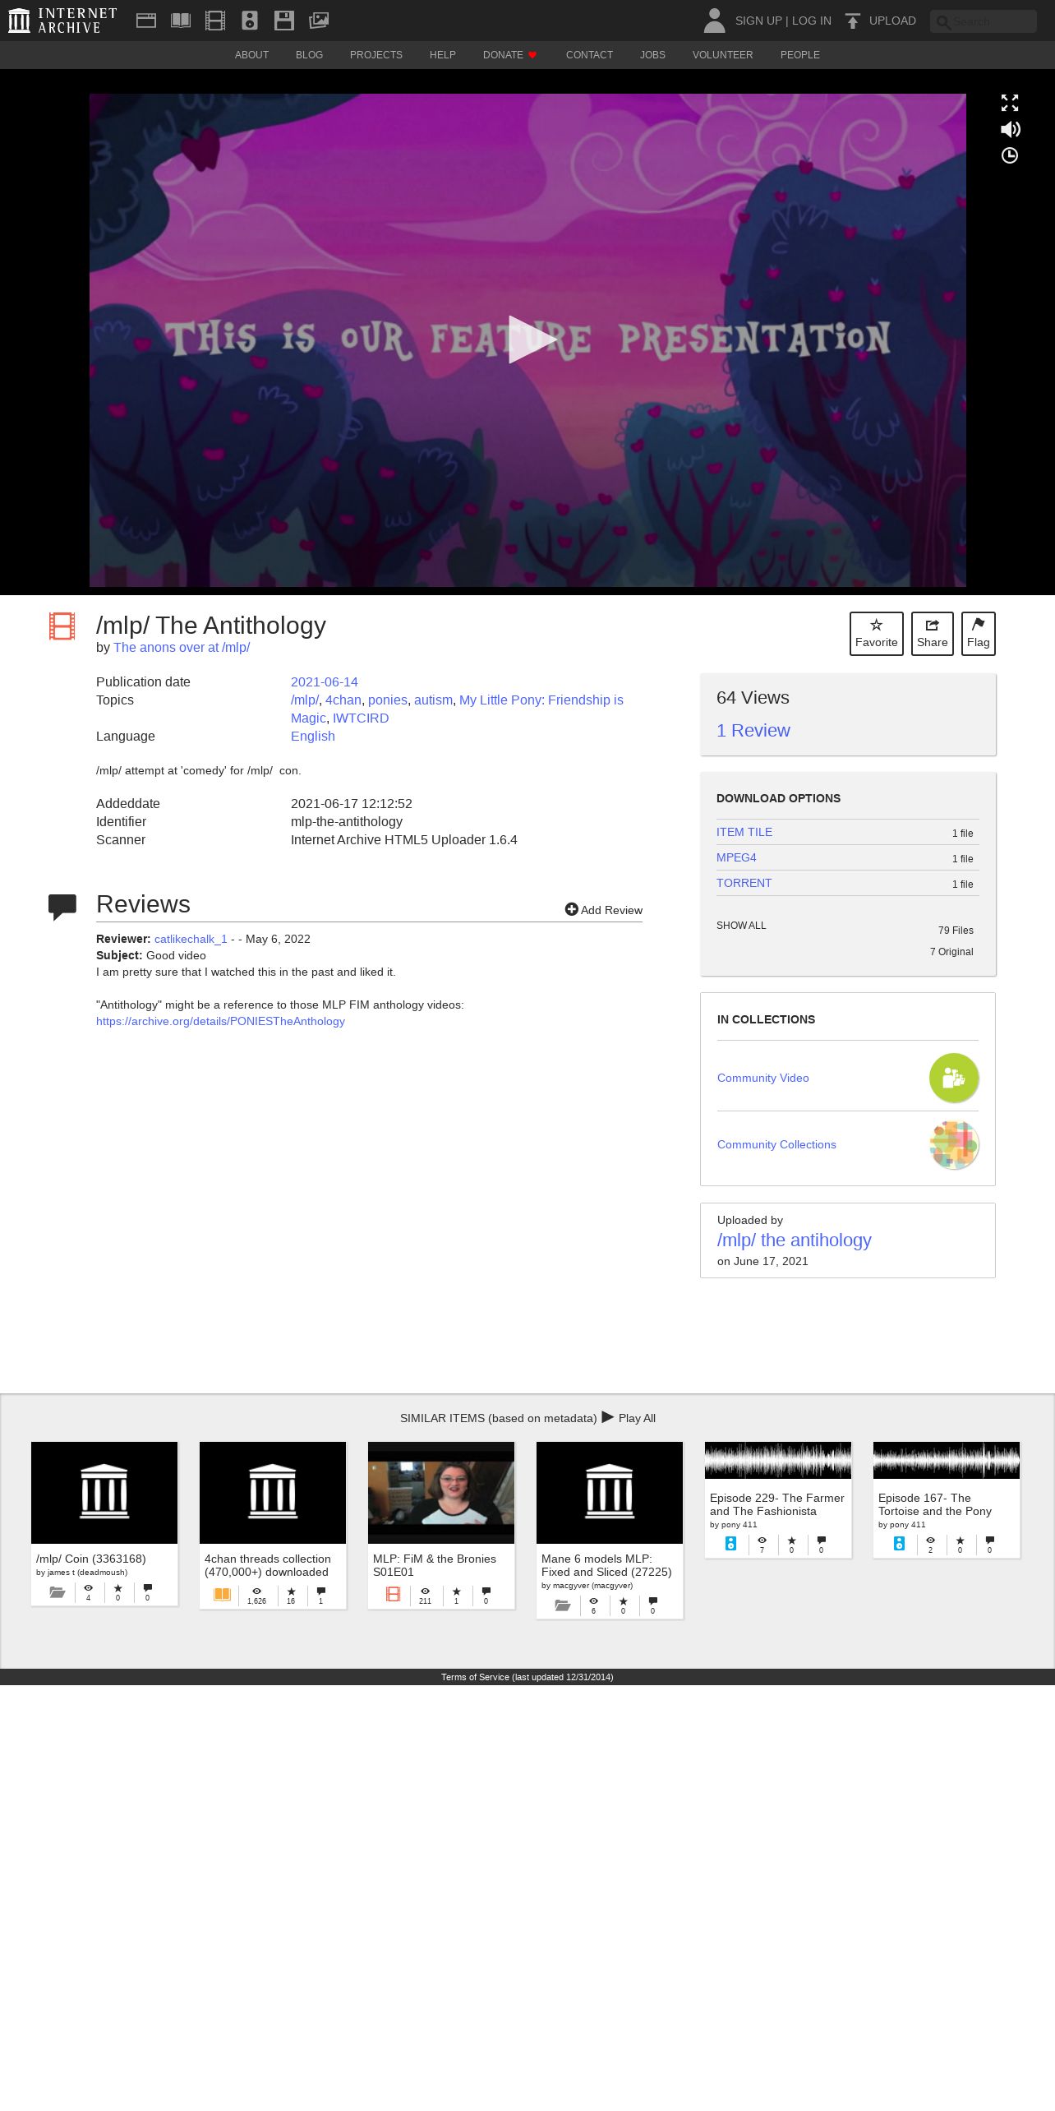The width and height of the screenshot is (1055, 2111).
Task: Open the JOBS menu item
Action: pos(653,55)
